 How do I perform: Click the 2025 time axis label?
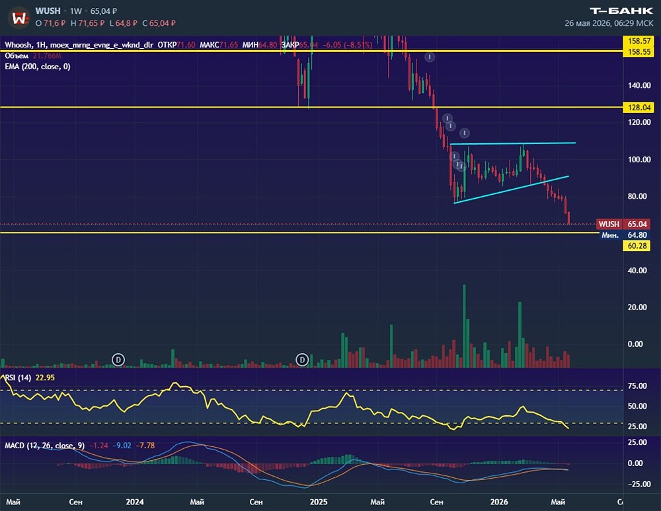point(319,502)
